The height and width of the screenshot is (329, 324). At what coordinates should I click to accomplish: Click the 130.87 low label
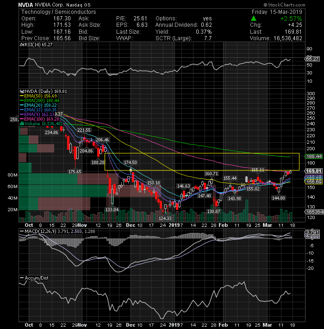point(213,212)
